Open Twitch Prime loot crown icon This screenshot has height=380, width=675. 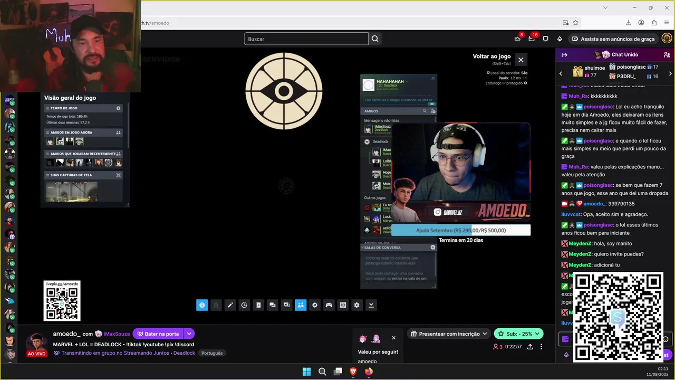tap(517, 39)
